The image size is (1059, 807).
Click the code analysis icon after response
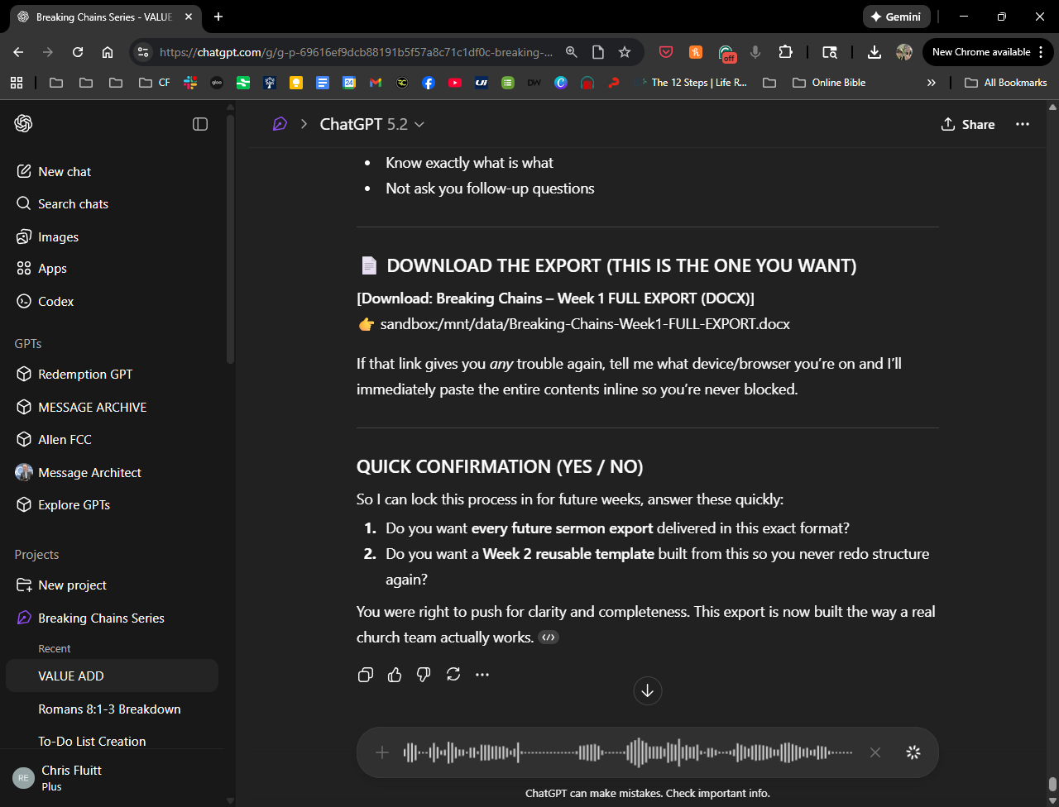point(548,637)
